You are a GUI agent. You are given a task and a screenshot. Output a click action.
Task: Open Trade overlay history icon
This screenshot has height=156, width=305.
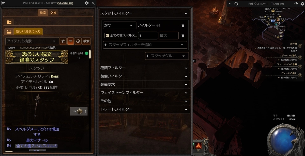pyautogui.click(x=236, y=4)
